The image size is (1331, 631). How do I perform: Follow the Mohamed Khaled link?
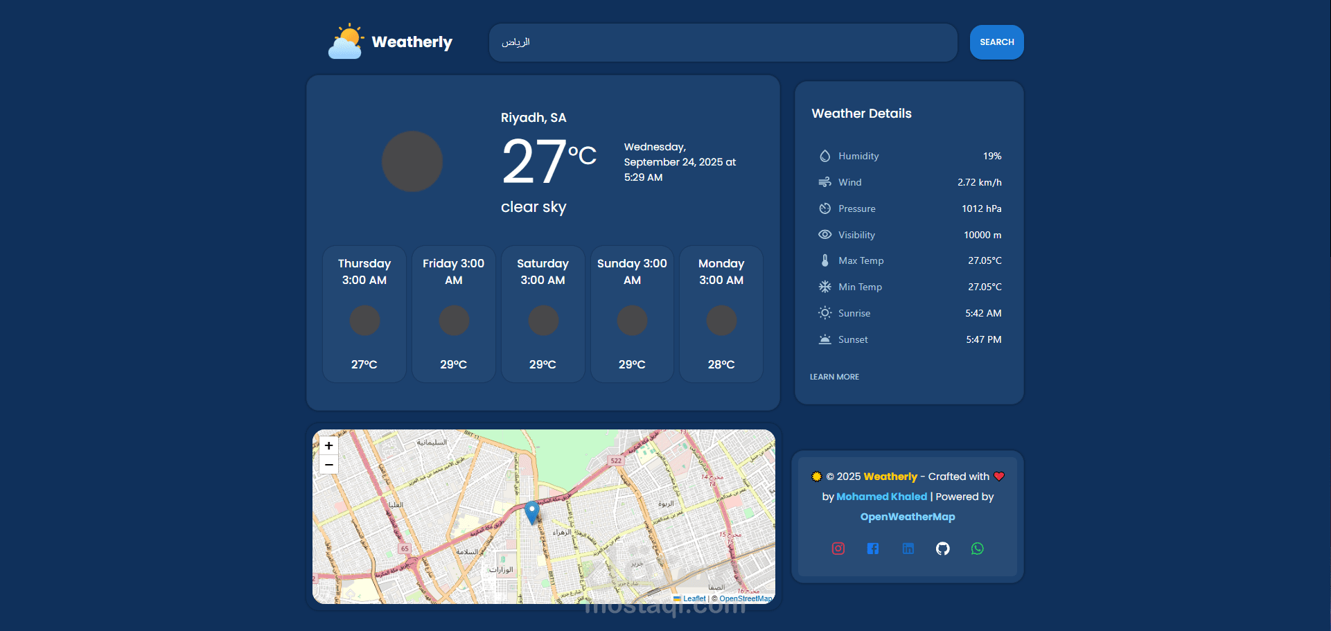click(x=881, y=497)
